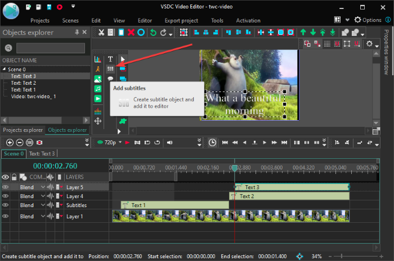Select 'Text: Text 2' in Objects explorer
Viewport: 394px width, 261px height.
(x=23, y=83)
